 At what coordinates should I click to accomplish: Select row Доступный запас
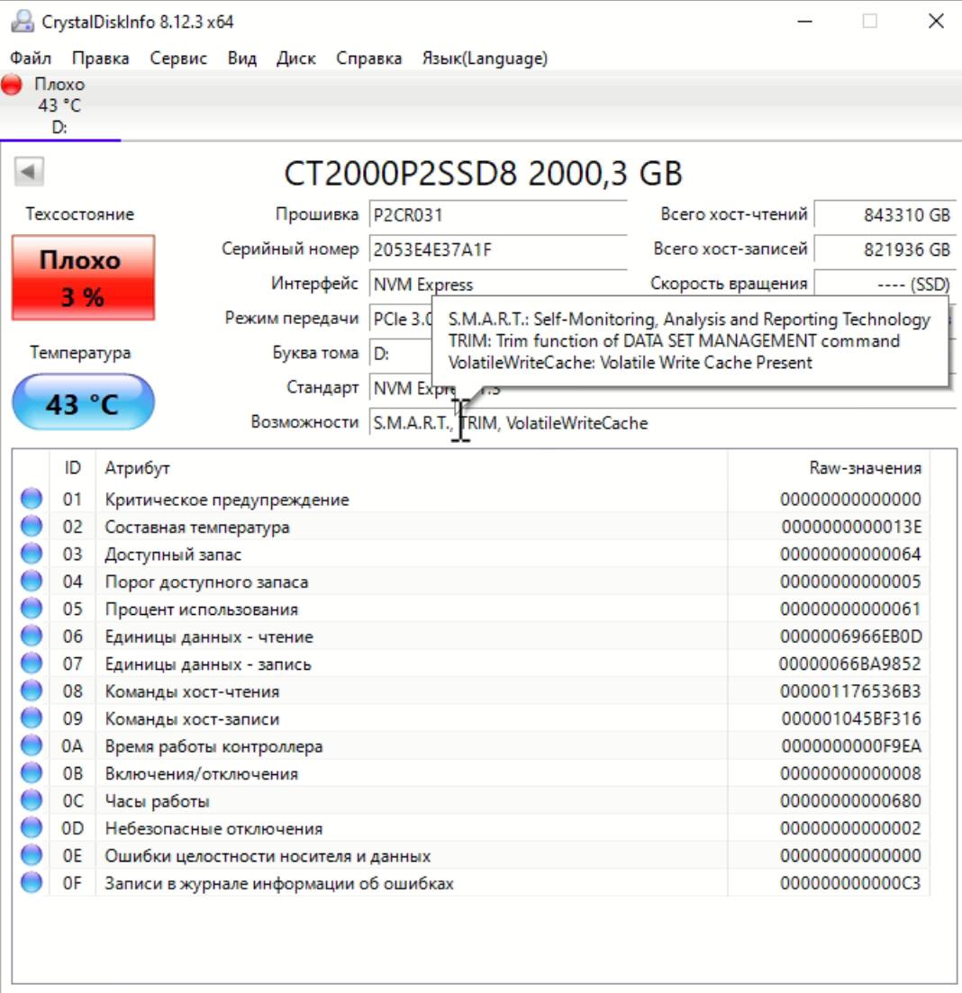coord(471,555)
